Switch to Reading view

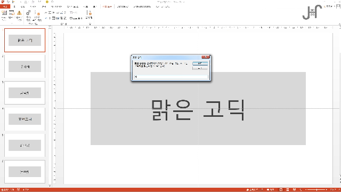tap(294, 190)
